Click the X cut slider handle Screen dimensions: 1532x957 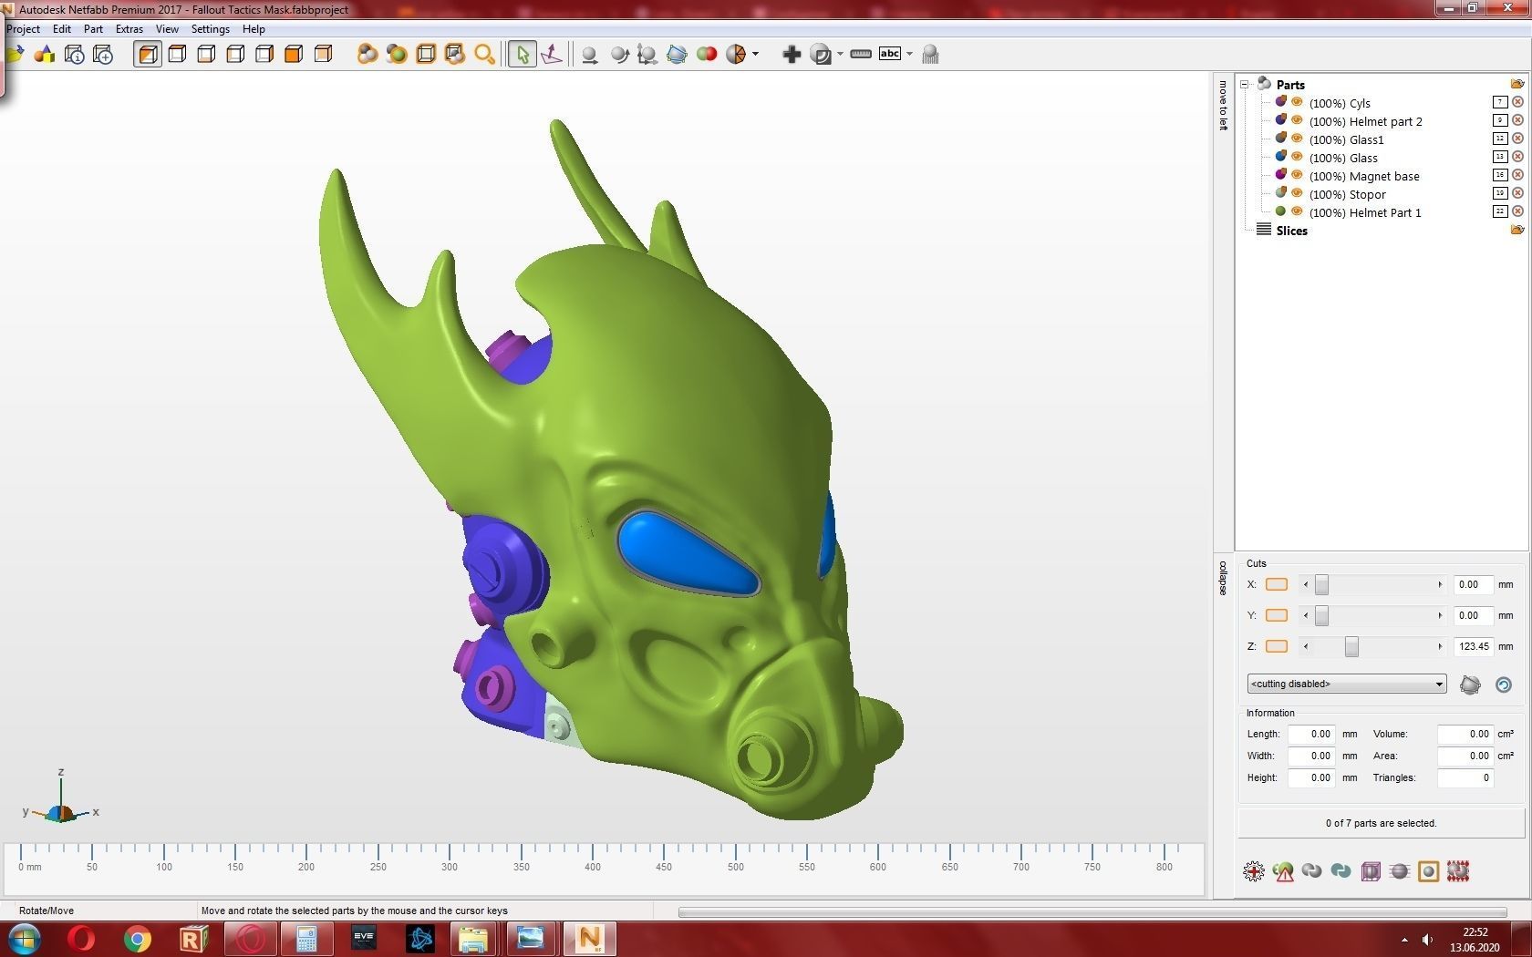1321,584
